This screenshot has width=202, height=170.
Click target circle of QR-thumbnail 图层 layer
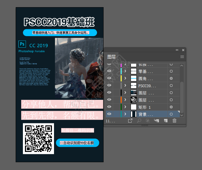171,100
